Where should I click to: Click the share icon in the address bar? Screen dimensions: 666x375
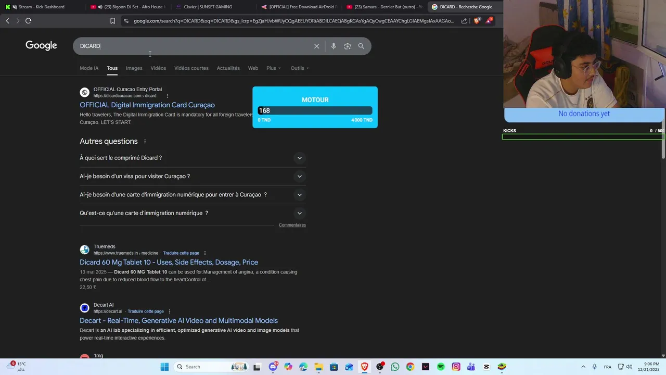pos(464,21)
